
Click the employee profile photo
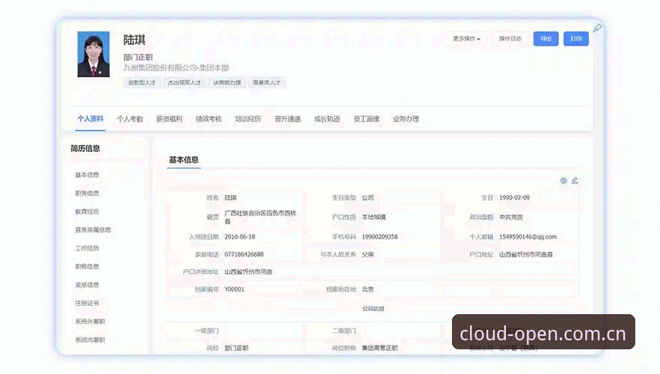94,55
